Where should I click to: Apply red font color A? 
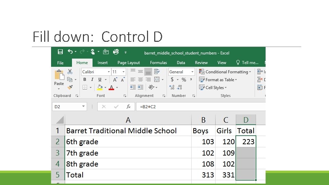[111, 87]
